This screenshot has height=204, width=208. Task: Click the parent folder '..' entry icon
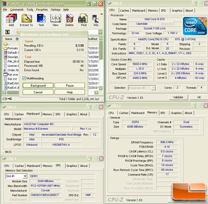coord(5,44)
